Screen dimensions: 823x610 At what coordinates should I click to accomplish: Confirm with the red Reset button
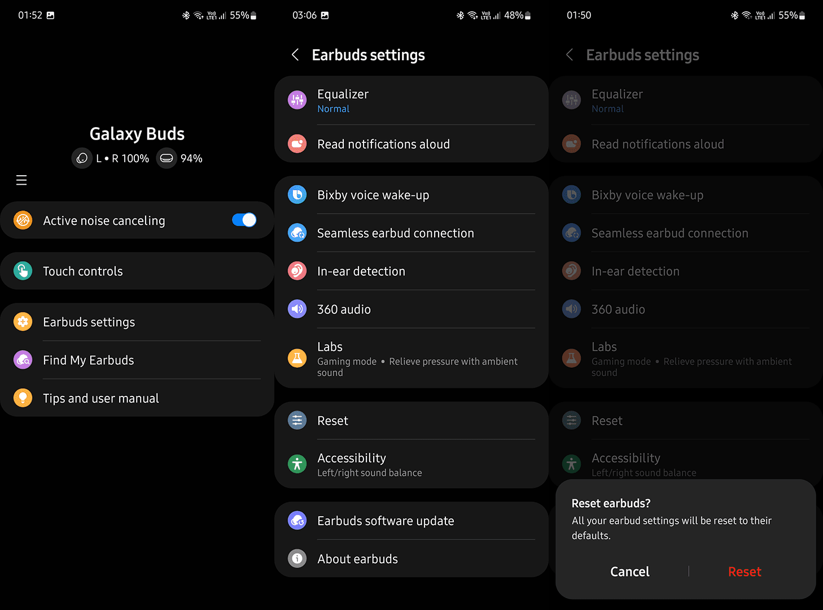click(x=745, y=572)
